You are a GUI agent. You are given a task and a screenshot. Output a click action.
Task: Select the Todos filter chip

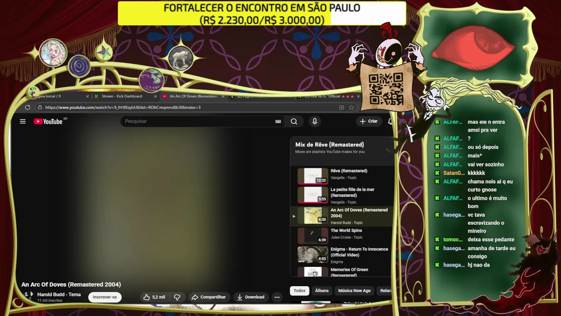tap(299, 291)
